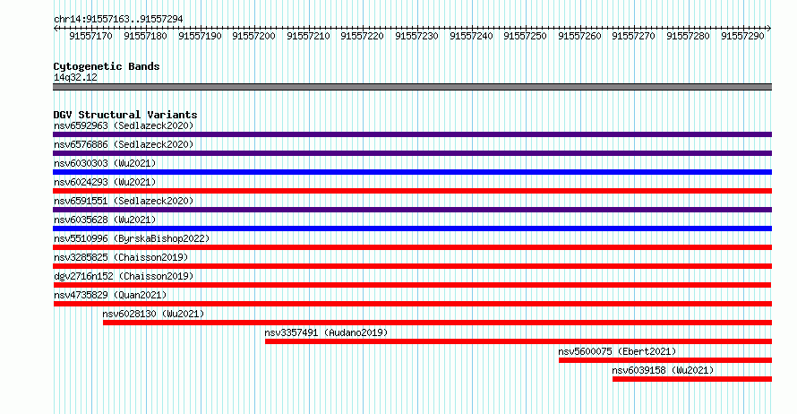
Task: Click ruler position 91557240
Action: point(471,36)
